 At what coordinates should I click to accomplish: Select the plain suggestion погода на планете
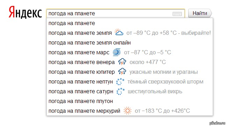[130, 23]
